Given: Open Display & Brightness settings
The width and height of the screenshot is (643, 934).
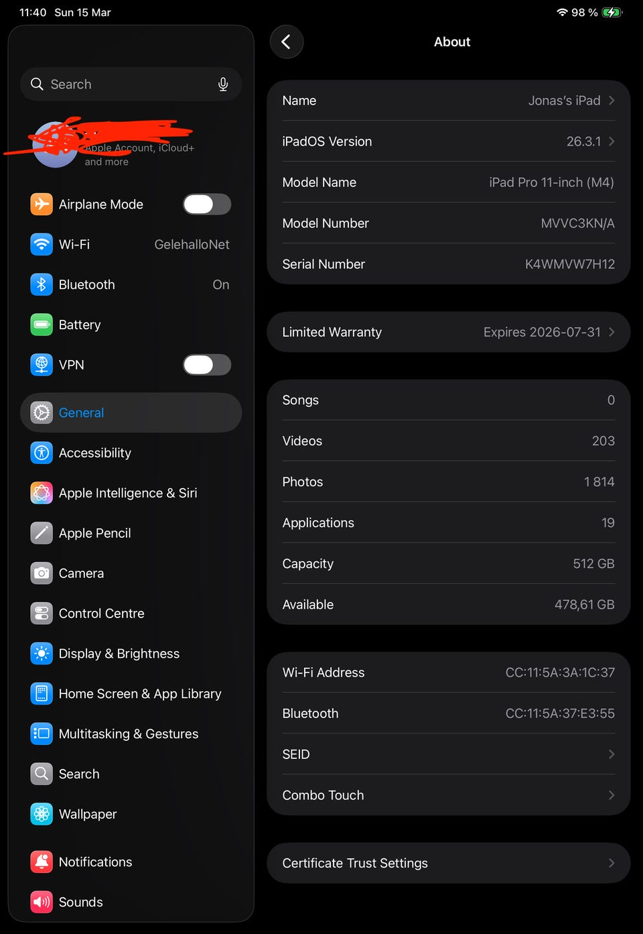Looking at the screenshot, I should pos(131,654).
